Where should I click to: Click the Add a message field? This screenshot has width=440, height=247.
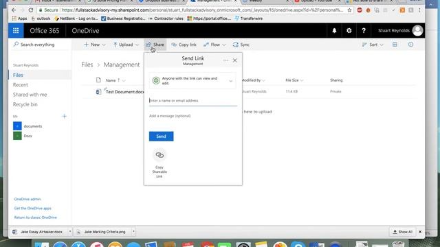coord(192,116)
